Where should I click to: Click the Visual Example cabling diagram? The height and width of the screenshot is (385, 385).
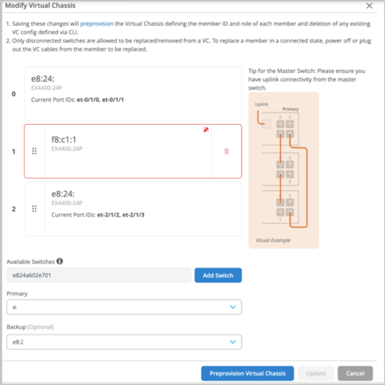click(284, 170)
